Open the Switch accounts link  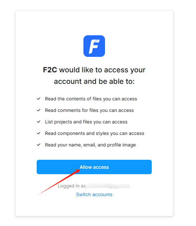pos(94,194)
